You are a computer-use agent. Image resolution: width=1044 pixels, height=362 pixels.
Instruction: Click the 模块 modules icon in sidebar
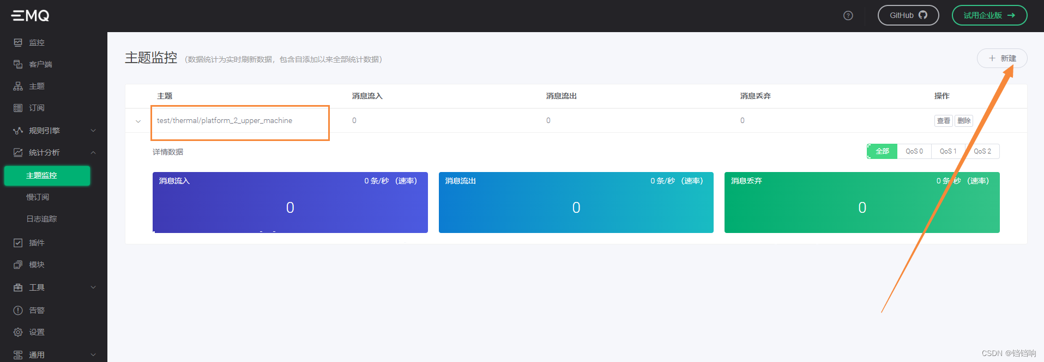tap(18, 265)
